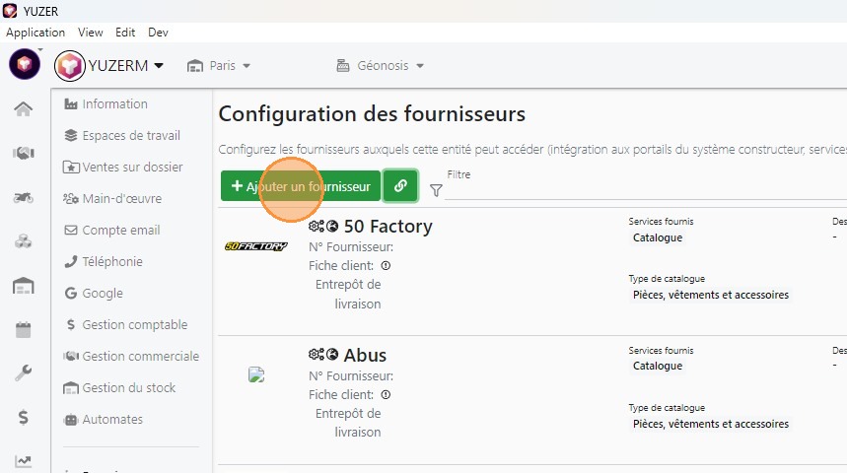Open the Application menu
The height and width of the screenshot is (473, 847).
[x=35, y=33]
